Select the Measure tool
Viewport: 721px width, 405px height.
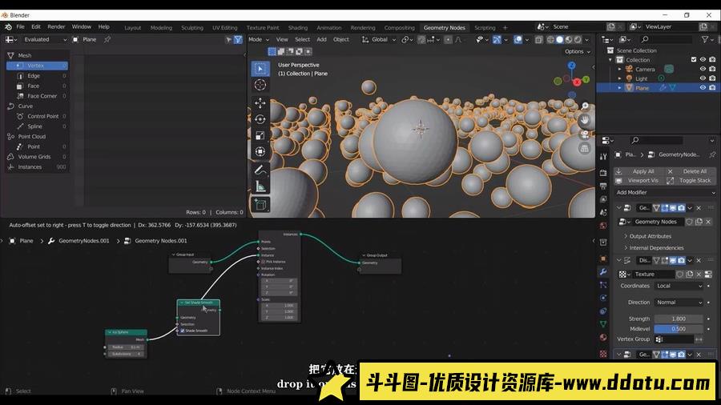[260, 186]
